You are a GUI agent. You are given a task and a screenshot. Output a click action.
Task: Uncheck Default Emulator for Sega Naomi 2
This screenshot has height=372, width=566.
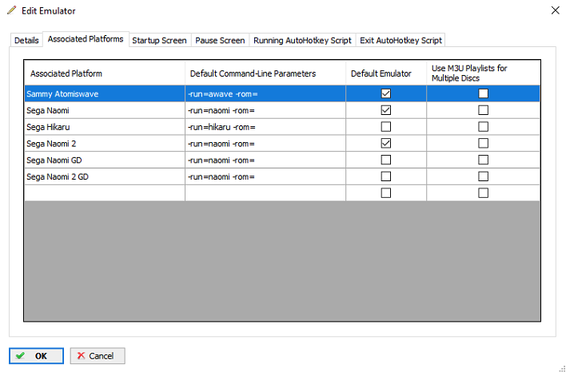tap(386, 144)
